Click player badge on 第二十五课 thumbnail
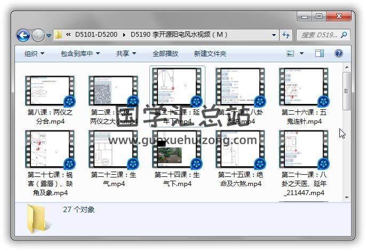Screen dimensions: 366x251 click(260, 164)
